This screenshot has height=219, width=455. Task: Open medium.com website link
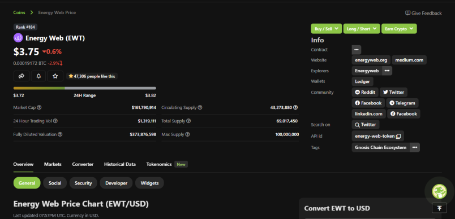click(x=409, y=60)
